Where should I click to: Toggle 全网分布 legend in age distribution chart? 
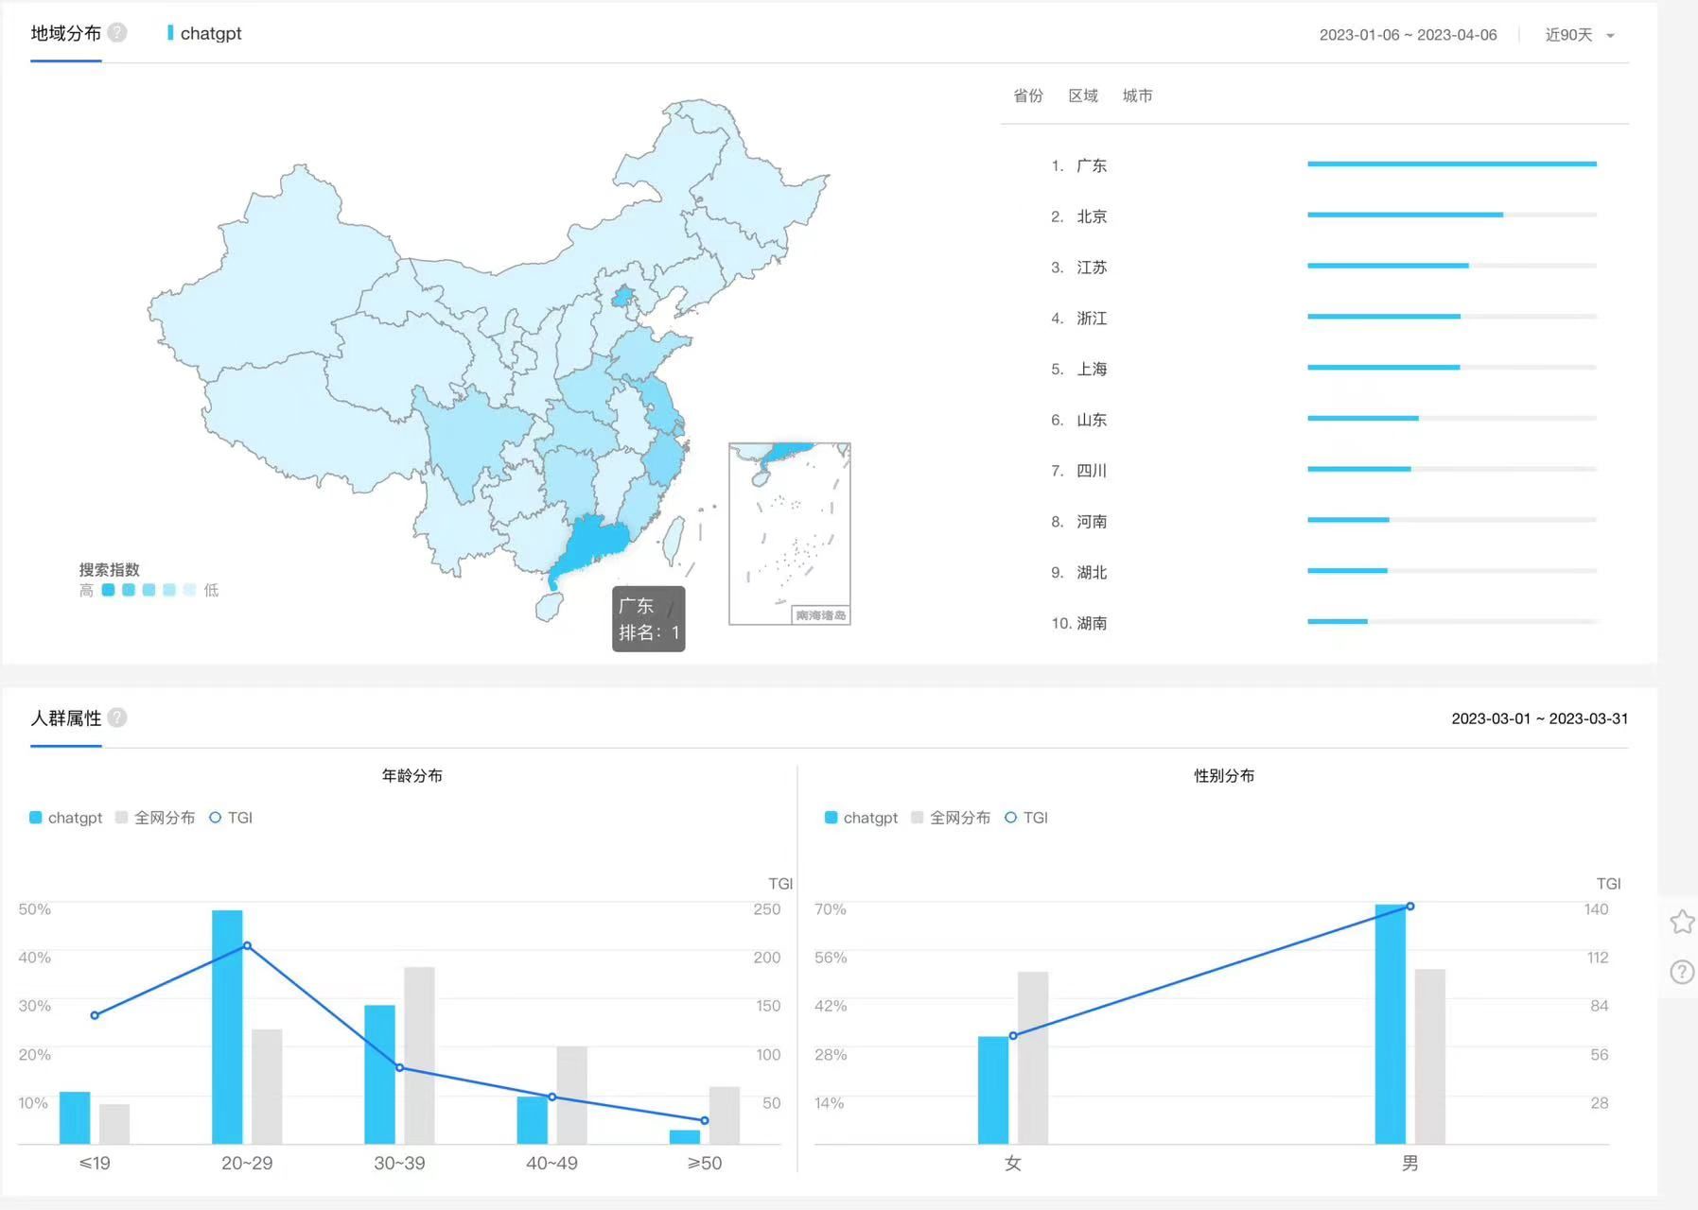[x=155, y=818]
